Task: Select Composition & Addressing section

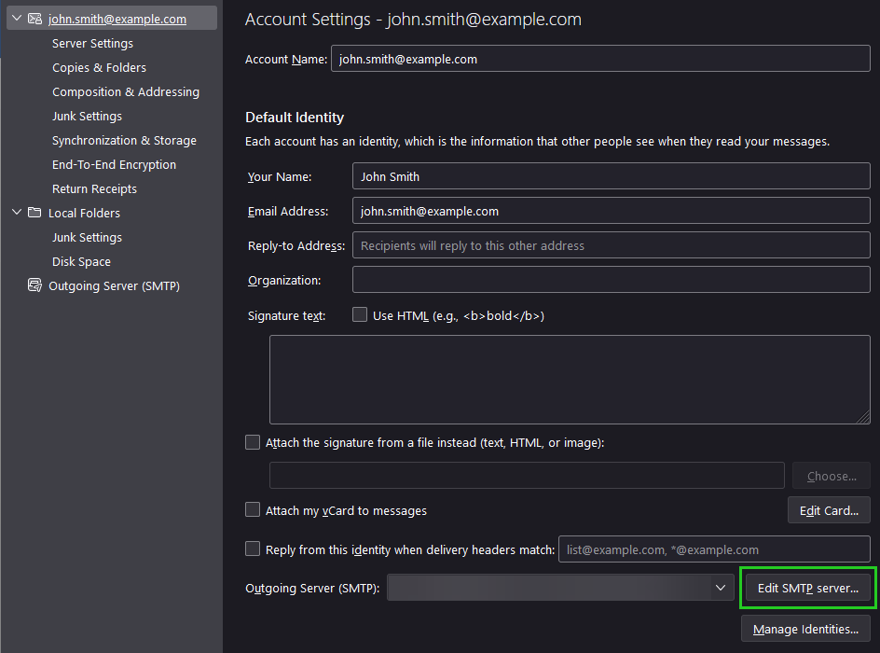Action: click(126, 91)
